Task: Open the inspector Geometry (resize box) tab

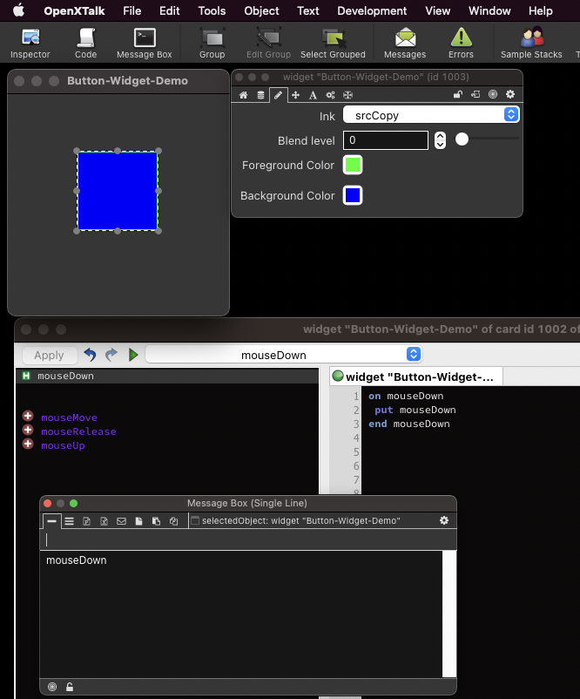Action: click(x=347, y=95)
